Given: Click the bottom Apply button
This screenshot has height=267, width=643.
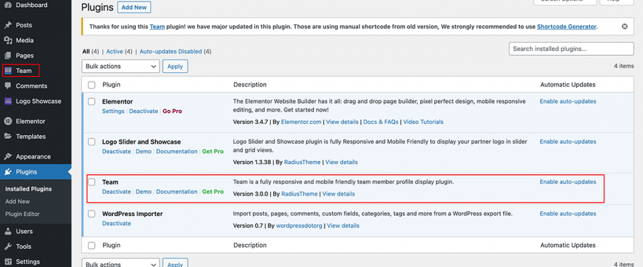Looking at the screenshot, I should tap(175, 263).
